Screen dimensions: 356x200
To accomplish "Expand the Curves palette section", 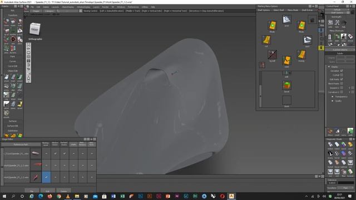I will 12,61.
